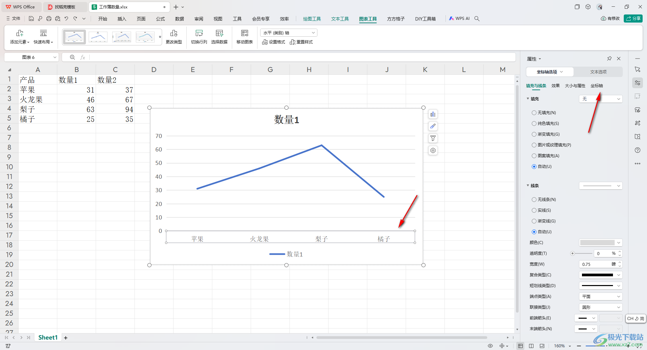The height and width of the screenshot is (350, 647).
Task: Select Solid Fill (纯色填充) radio button
Action: point(534,124)
